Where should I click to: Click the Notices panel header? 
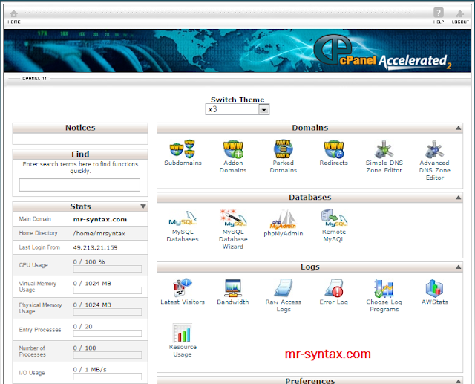(80, 128)
